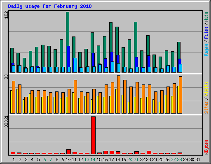This screenshot has height=164, width=211.
Task: Click the light-blue pages bar for day 11
Action: point(75,65)
